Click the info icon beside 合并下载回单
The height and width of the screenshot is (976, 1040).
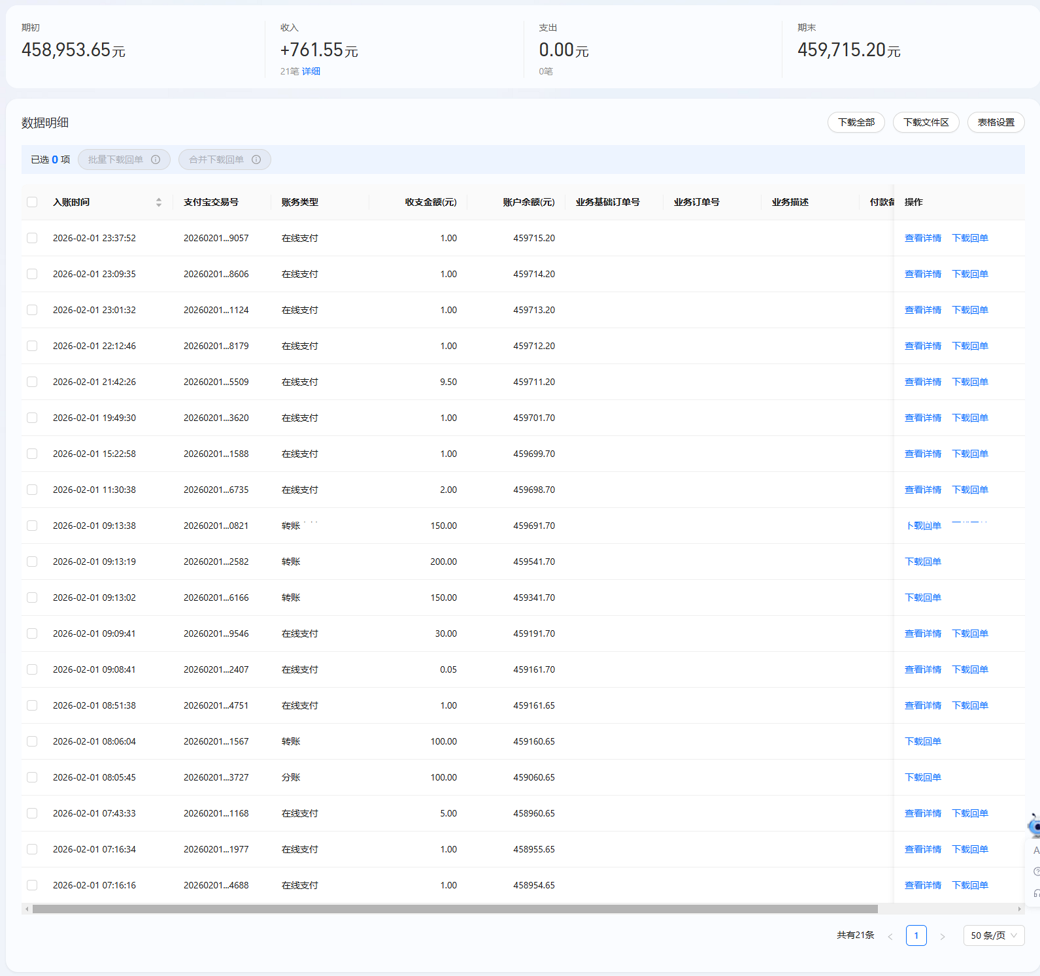tap(256, 160)
